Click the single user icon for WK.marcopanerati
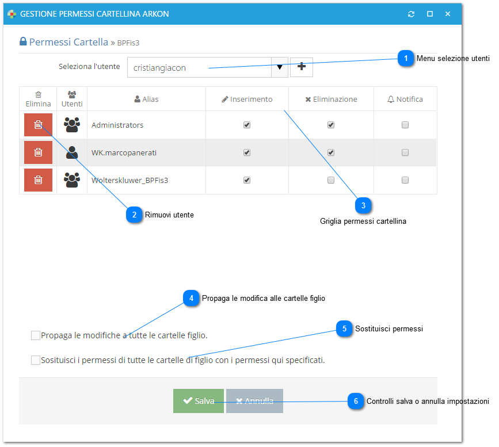 pos(72,152)
